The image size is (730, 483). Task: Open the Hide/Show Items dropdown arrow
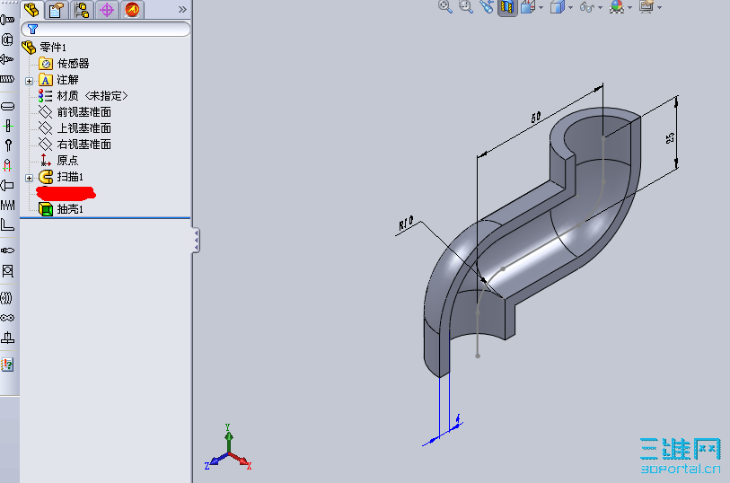click(x=600, y=7)
